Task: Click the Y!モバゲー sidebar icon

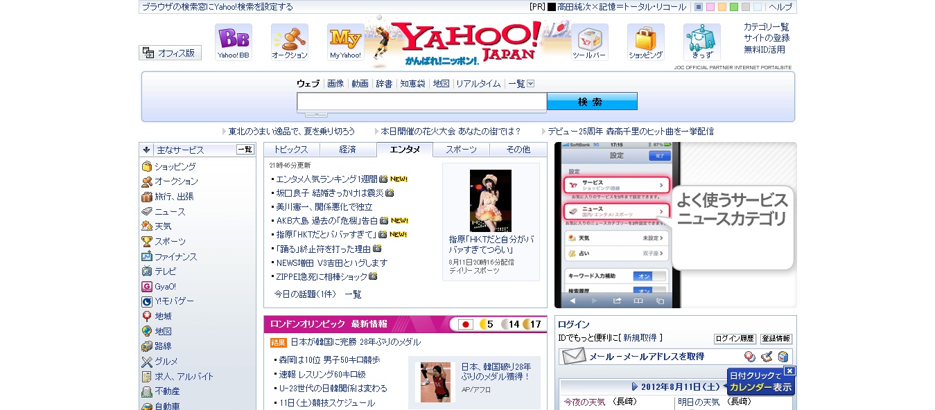Action: click(x=147, y=301)
